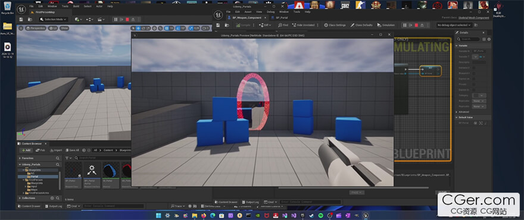Click the level editor console command field
524x220 pixels.
tap(113, 206)
